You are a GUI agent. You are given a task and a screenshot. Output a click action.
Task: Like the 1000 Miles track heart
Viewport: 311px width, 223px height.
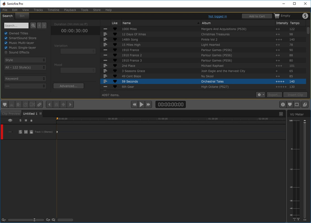(x=115, y=29)
